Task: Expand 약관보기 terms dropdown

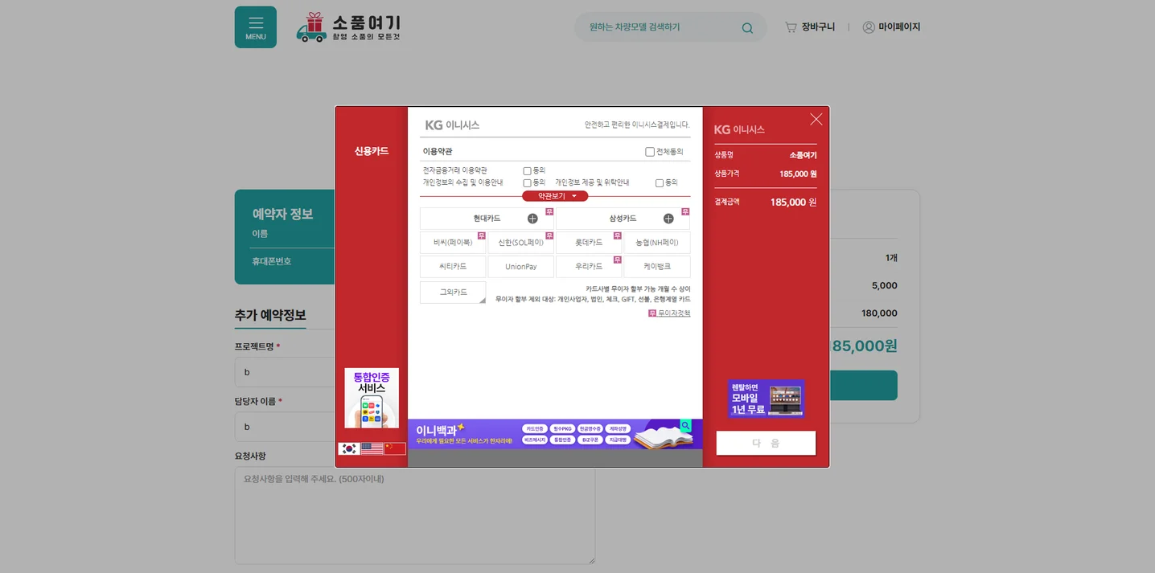Action: [x=555, y=196]
